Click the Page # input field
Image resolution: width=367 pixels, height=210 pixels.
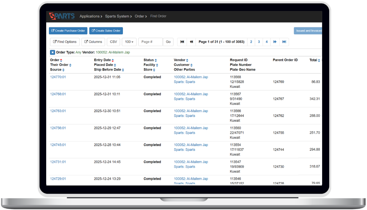click(x=150, y=42)
